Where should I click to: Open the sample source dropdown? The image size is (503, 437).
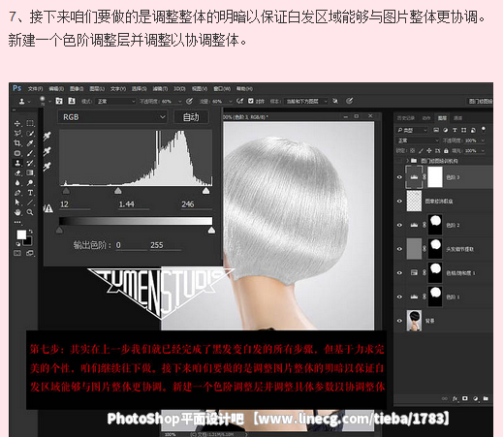(307, 102)
